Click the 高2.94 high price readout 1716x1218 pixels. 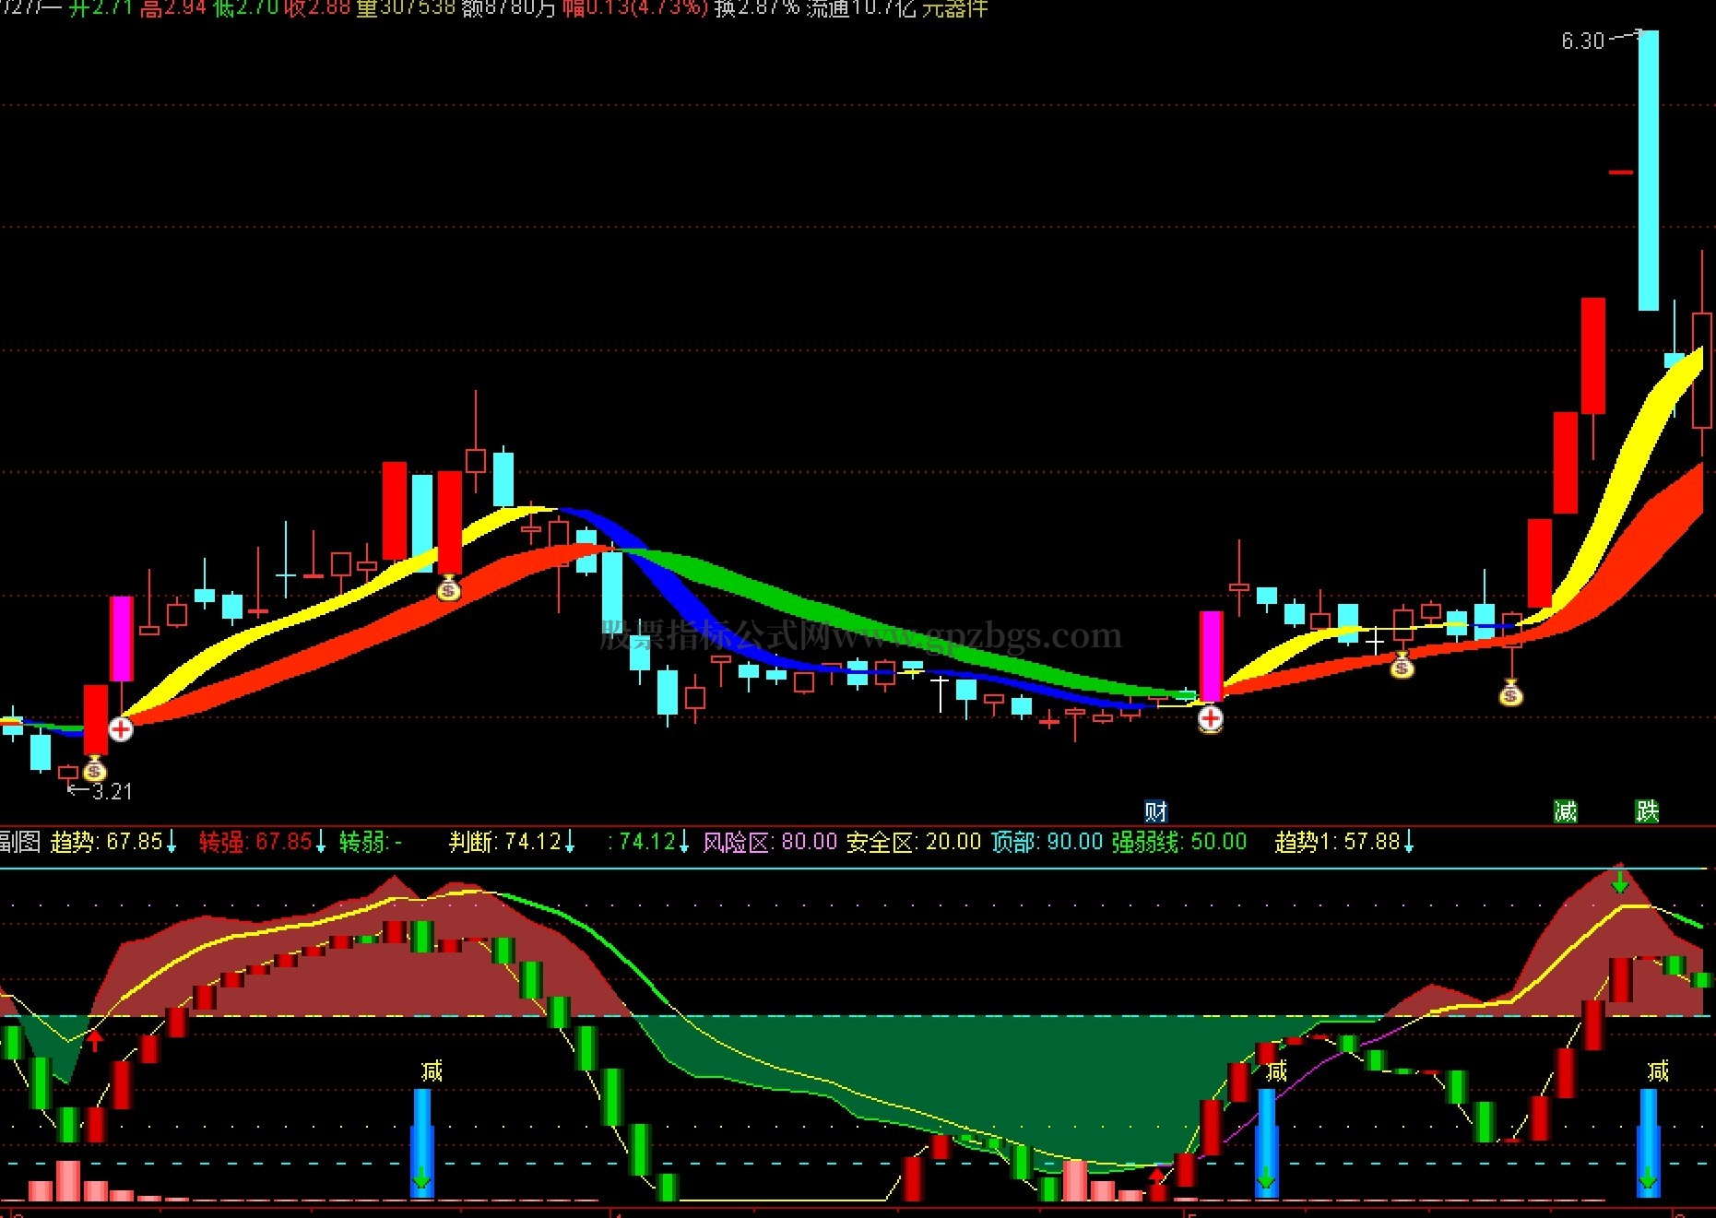click(x=172, y=8)
